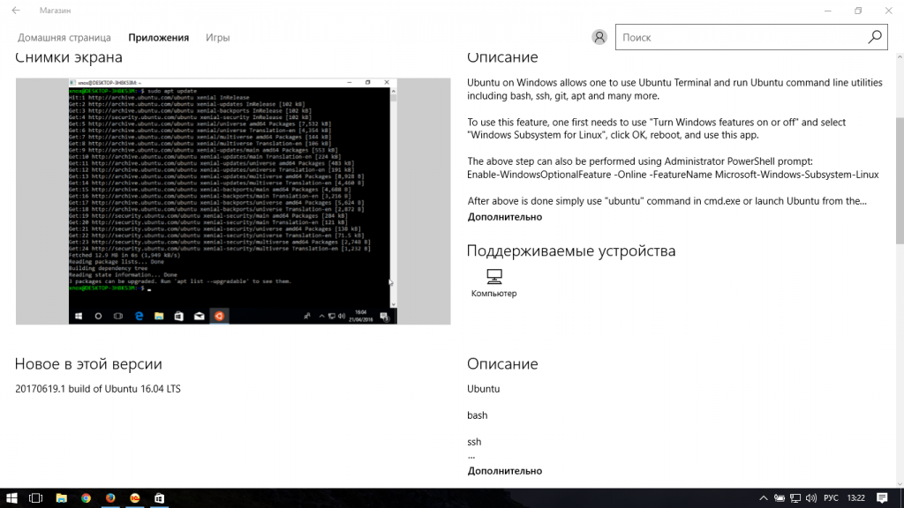The height and width of the screenshot is (508, 904).
Task: Open the 13:22 taskbar clock
Action: pos(856,498)
